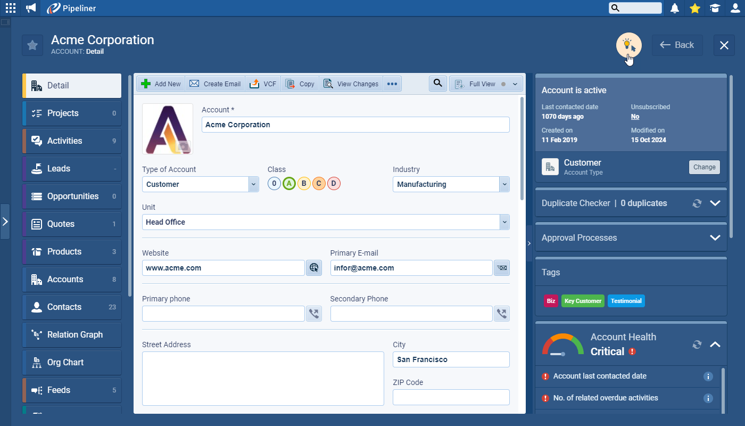Open the notifications bell icon

pos(675,8)
